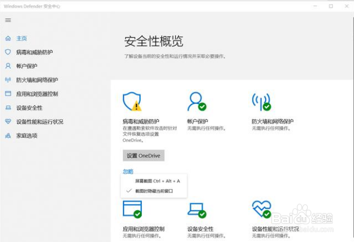The image size is (354, 242).
Task: Select 应用和浏览器控制 in the sidebar
Action: click(37, 94)
